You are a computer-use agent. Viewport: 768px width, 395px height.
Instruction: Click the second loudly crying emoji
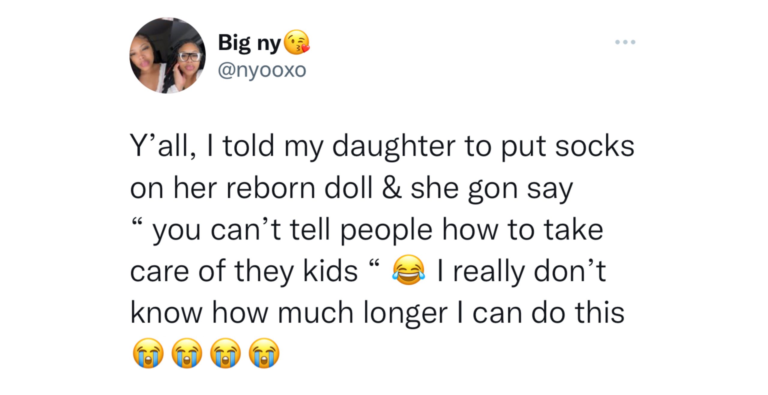pyautogui.click(x=187, y=353)
